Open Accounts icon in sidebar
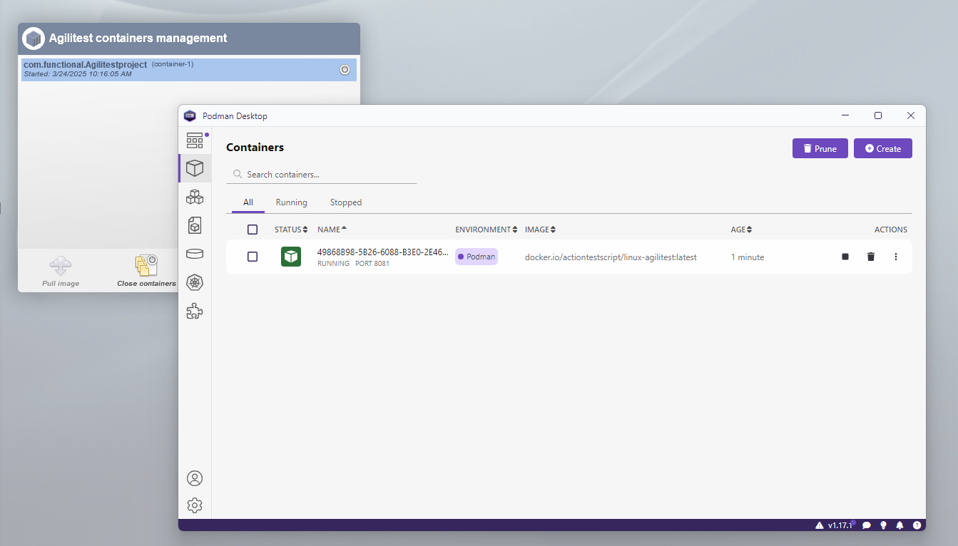The height and width of the screenshot is (546, 958). tap(195, 478)
